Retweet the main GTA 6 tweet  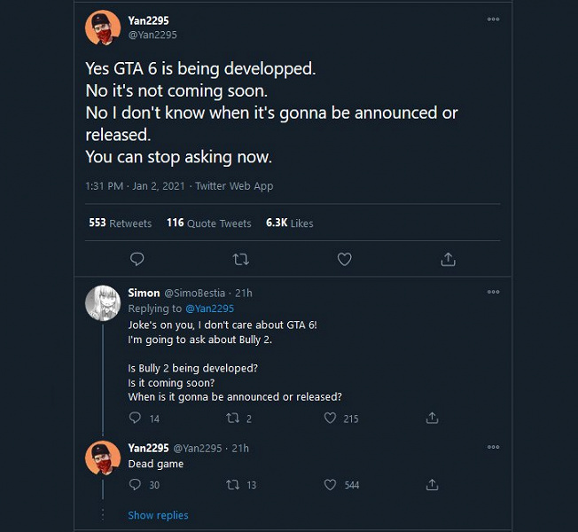coord(240,259)
